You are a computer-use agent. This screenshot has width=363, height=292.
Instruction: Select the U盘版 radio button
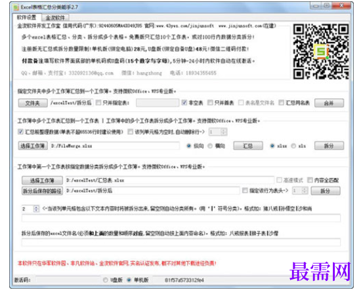106,280
